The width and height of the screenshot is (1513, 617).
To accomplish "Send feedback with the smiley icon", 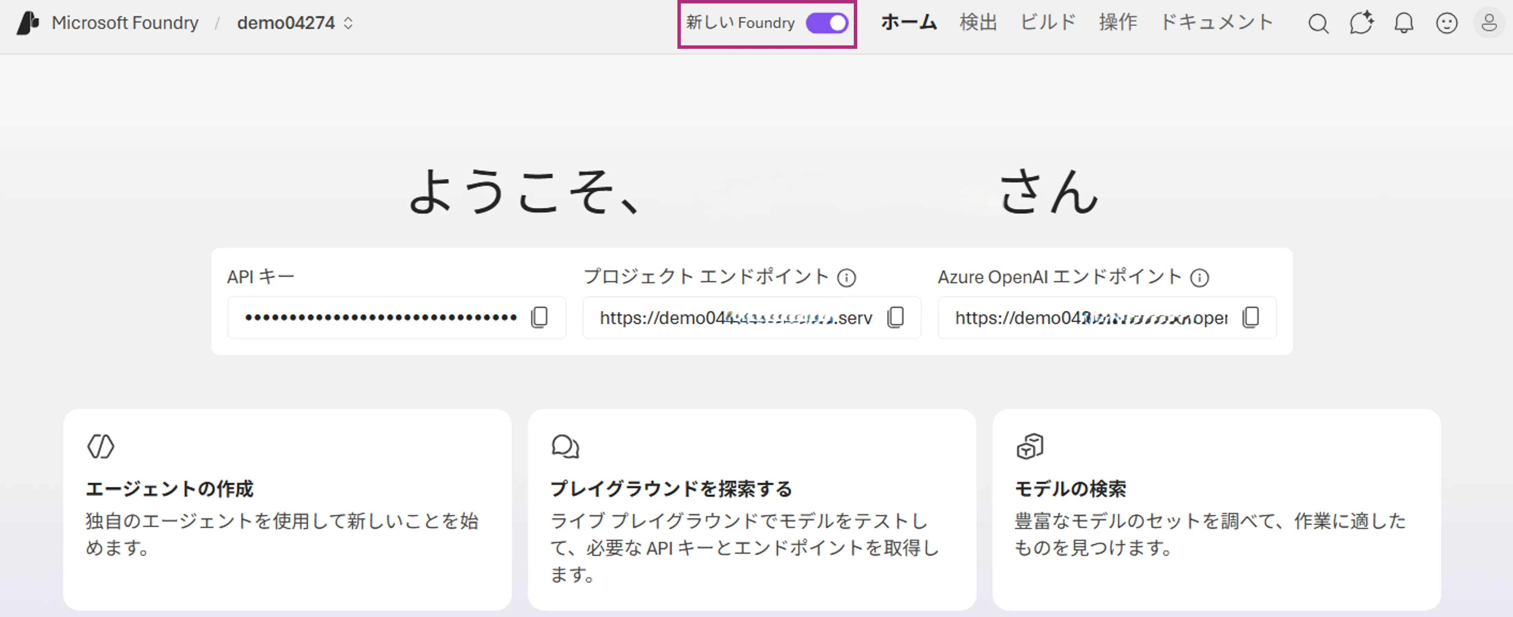I will click(1447, 23).
